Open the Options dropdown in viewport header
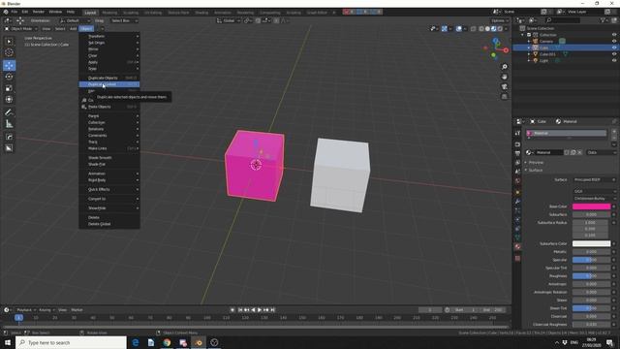Screen dimensions: 620x349 point(500,20)
